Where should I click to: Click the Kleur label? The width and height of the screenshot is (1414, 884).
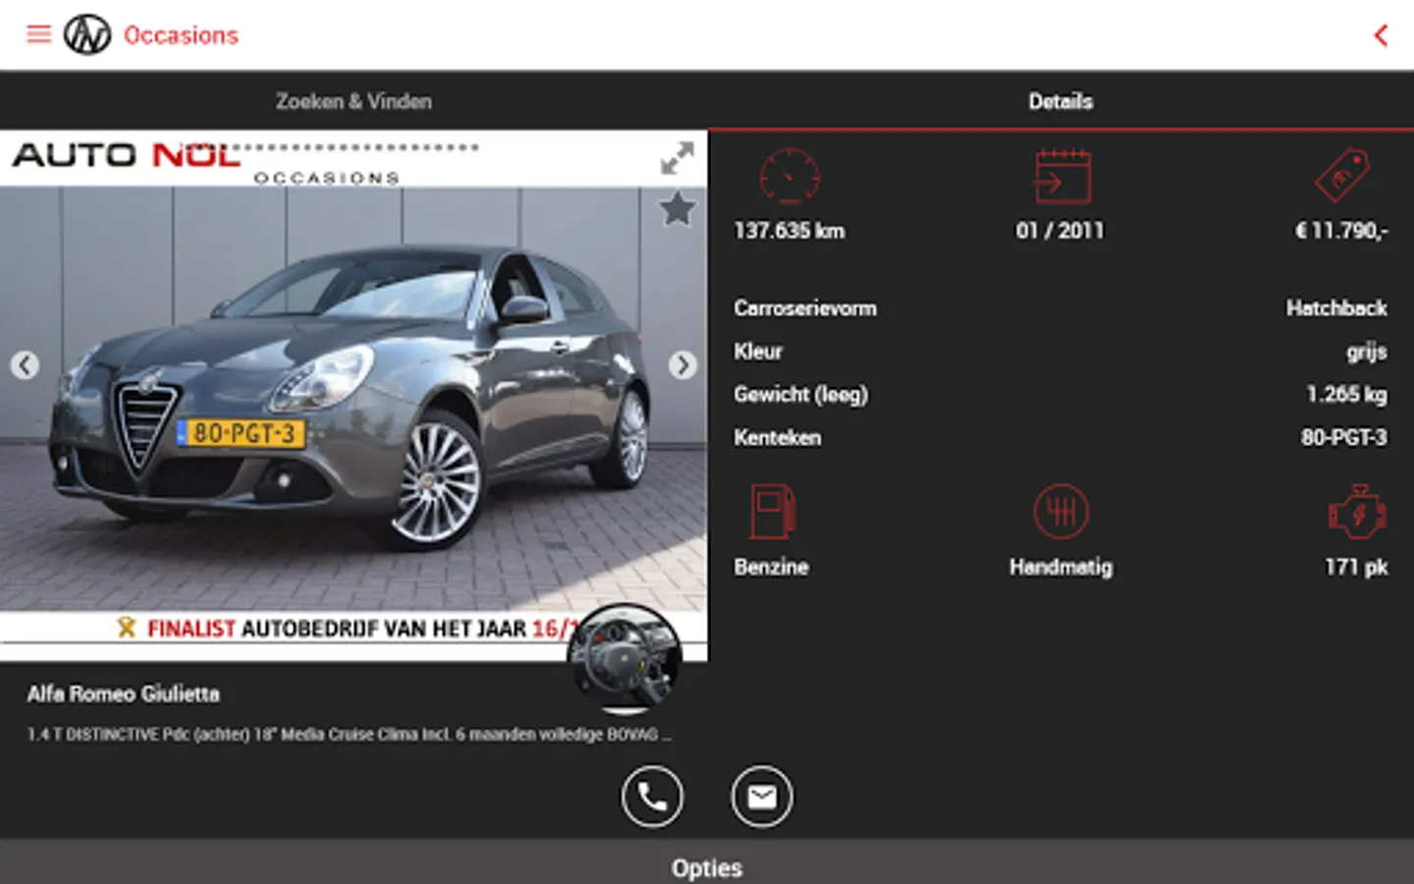[x=758, y=352]
